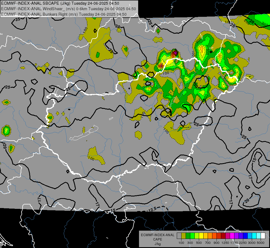270x248 pixels.
Task: Select the red-orange swatch before 900
Action: point(214,236)
